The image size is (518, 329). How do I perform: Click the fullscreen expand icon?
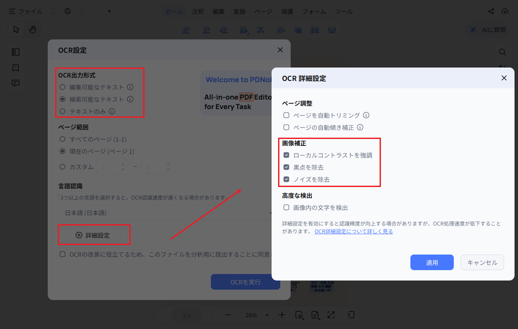(331, 315)
